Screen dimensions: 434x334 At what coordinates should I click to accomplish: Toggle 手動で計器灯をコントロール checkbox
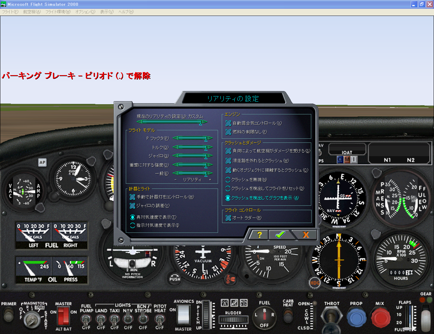(x=132, y=197)
